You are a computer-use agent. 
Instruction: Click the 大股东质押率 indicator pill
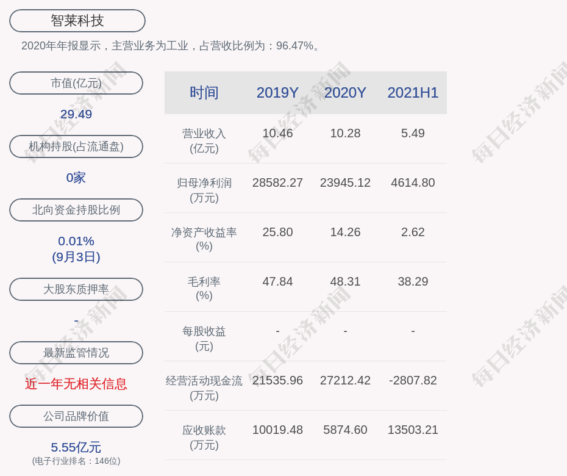point(76,289)
